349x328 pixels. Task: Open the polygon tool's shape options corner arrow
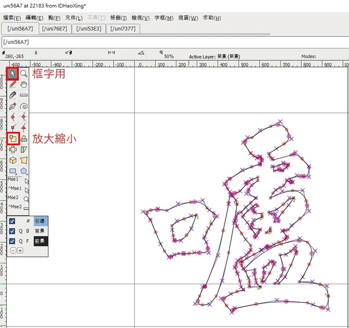pos(27,174)
